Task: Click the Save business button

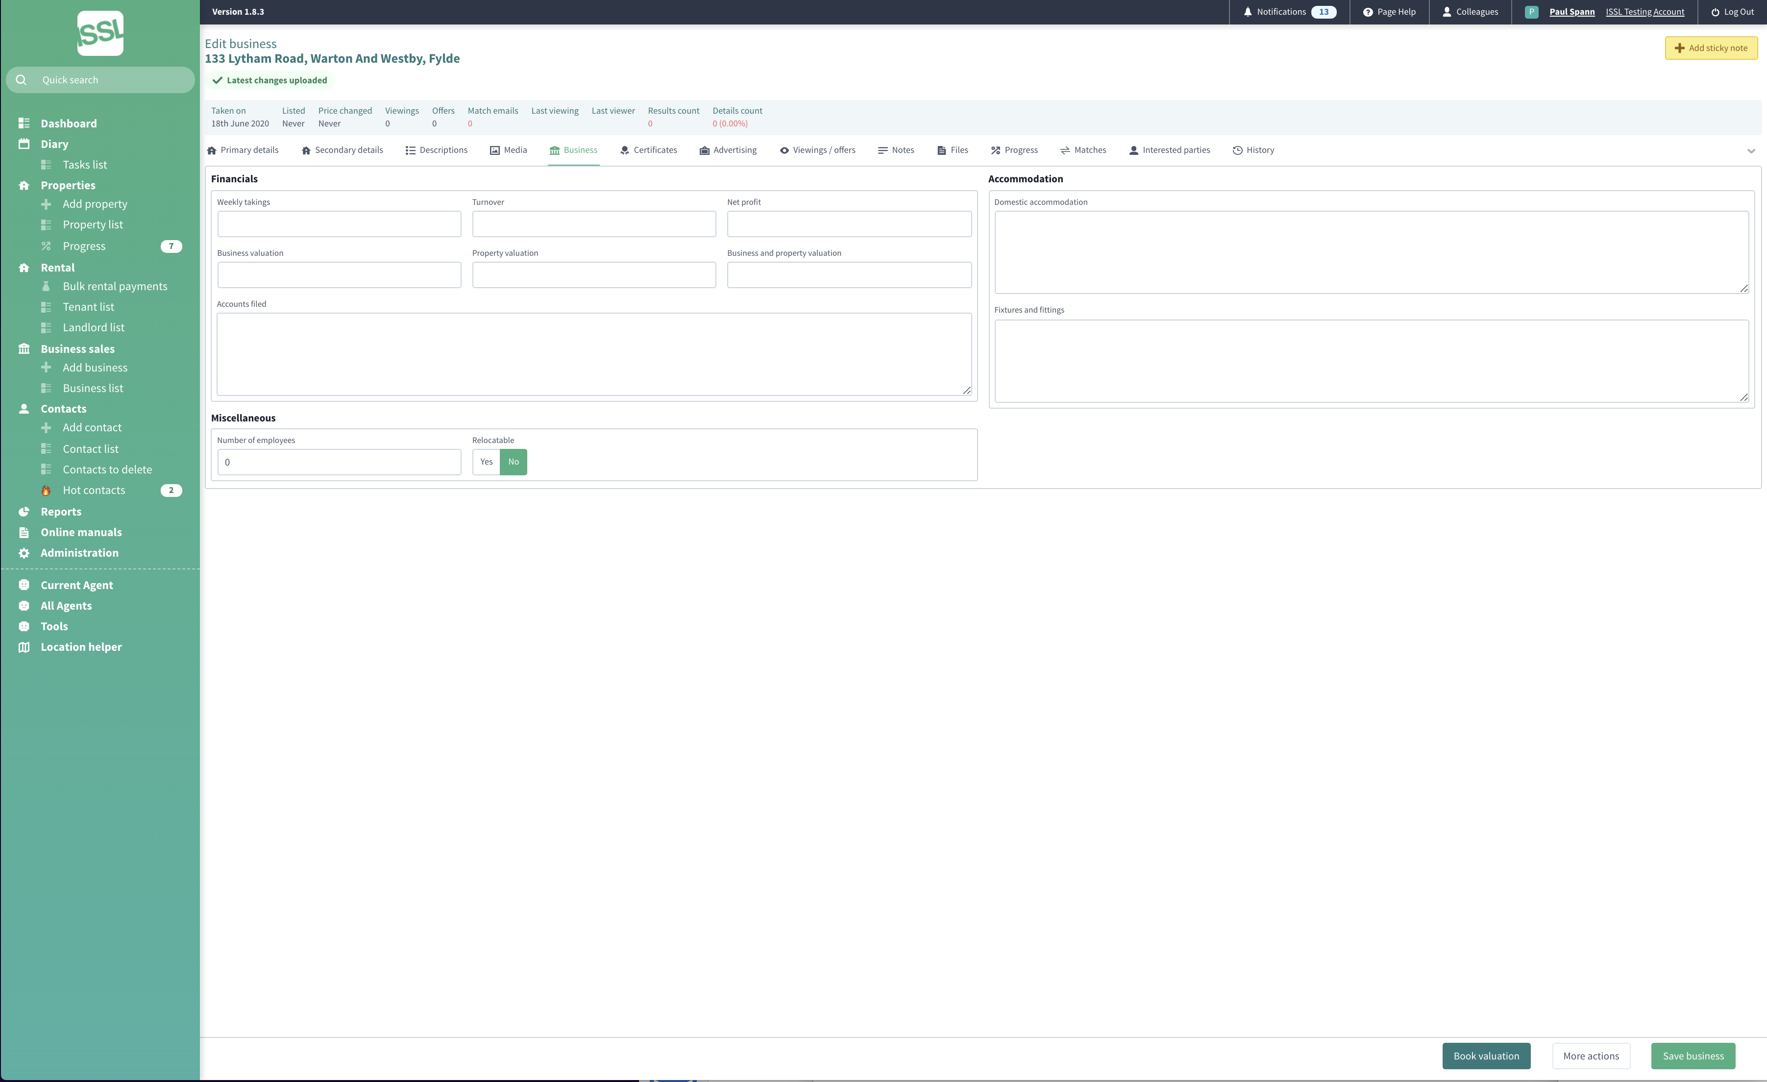Action: click(x=1693, y=1056)
